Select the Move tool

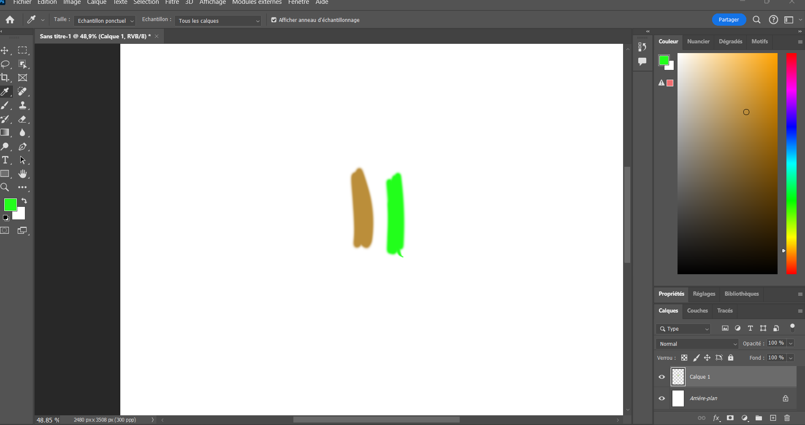click(x=5, y=50)
